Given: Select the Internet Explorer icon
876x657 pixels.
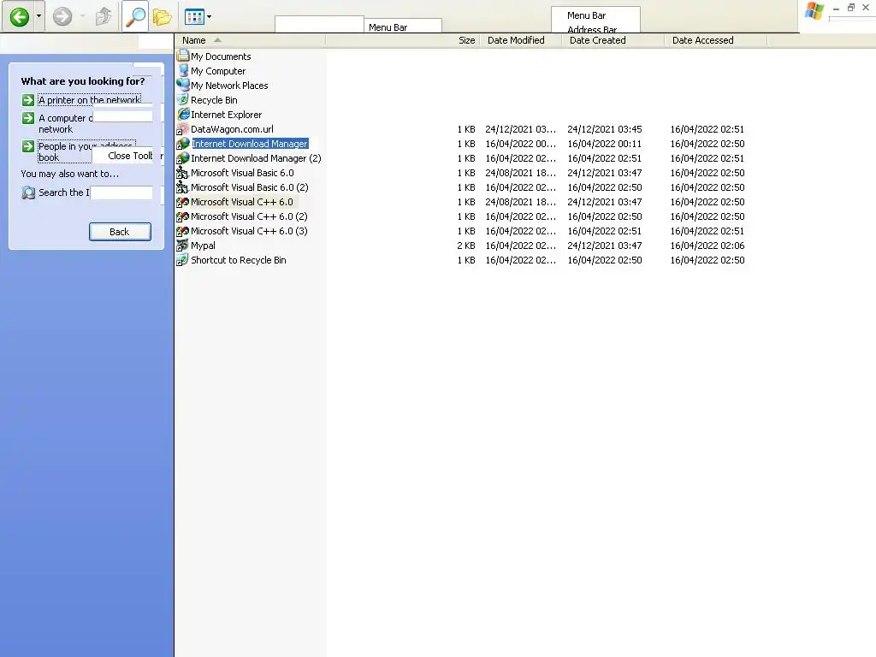Looking at the screenshot, I should 183,114.
